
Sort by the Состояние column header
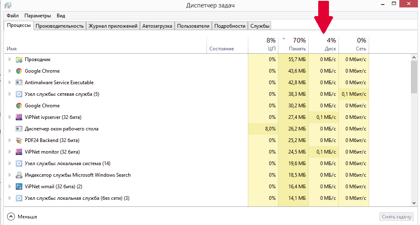[228, 45]
